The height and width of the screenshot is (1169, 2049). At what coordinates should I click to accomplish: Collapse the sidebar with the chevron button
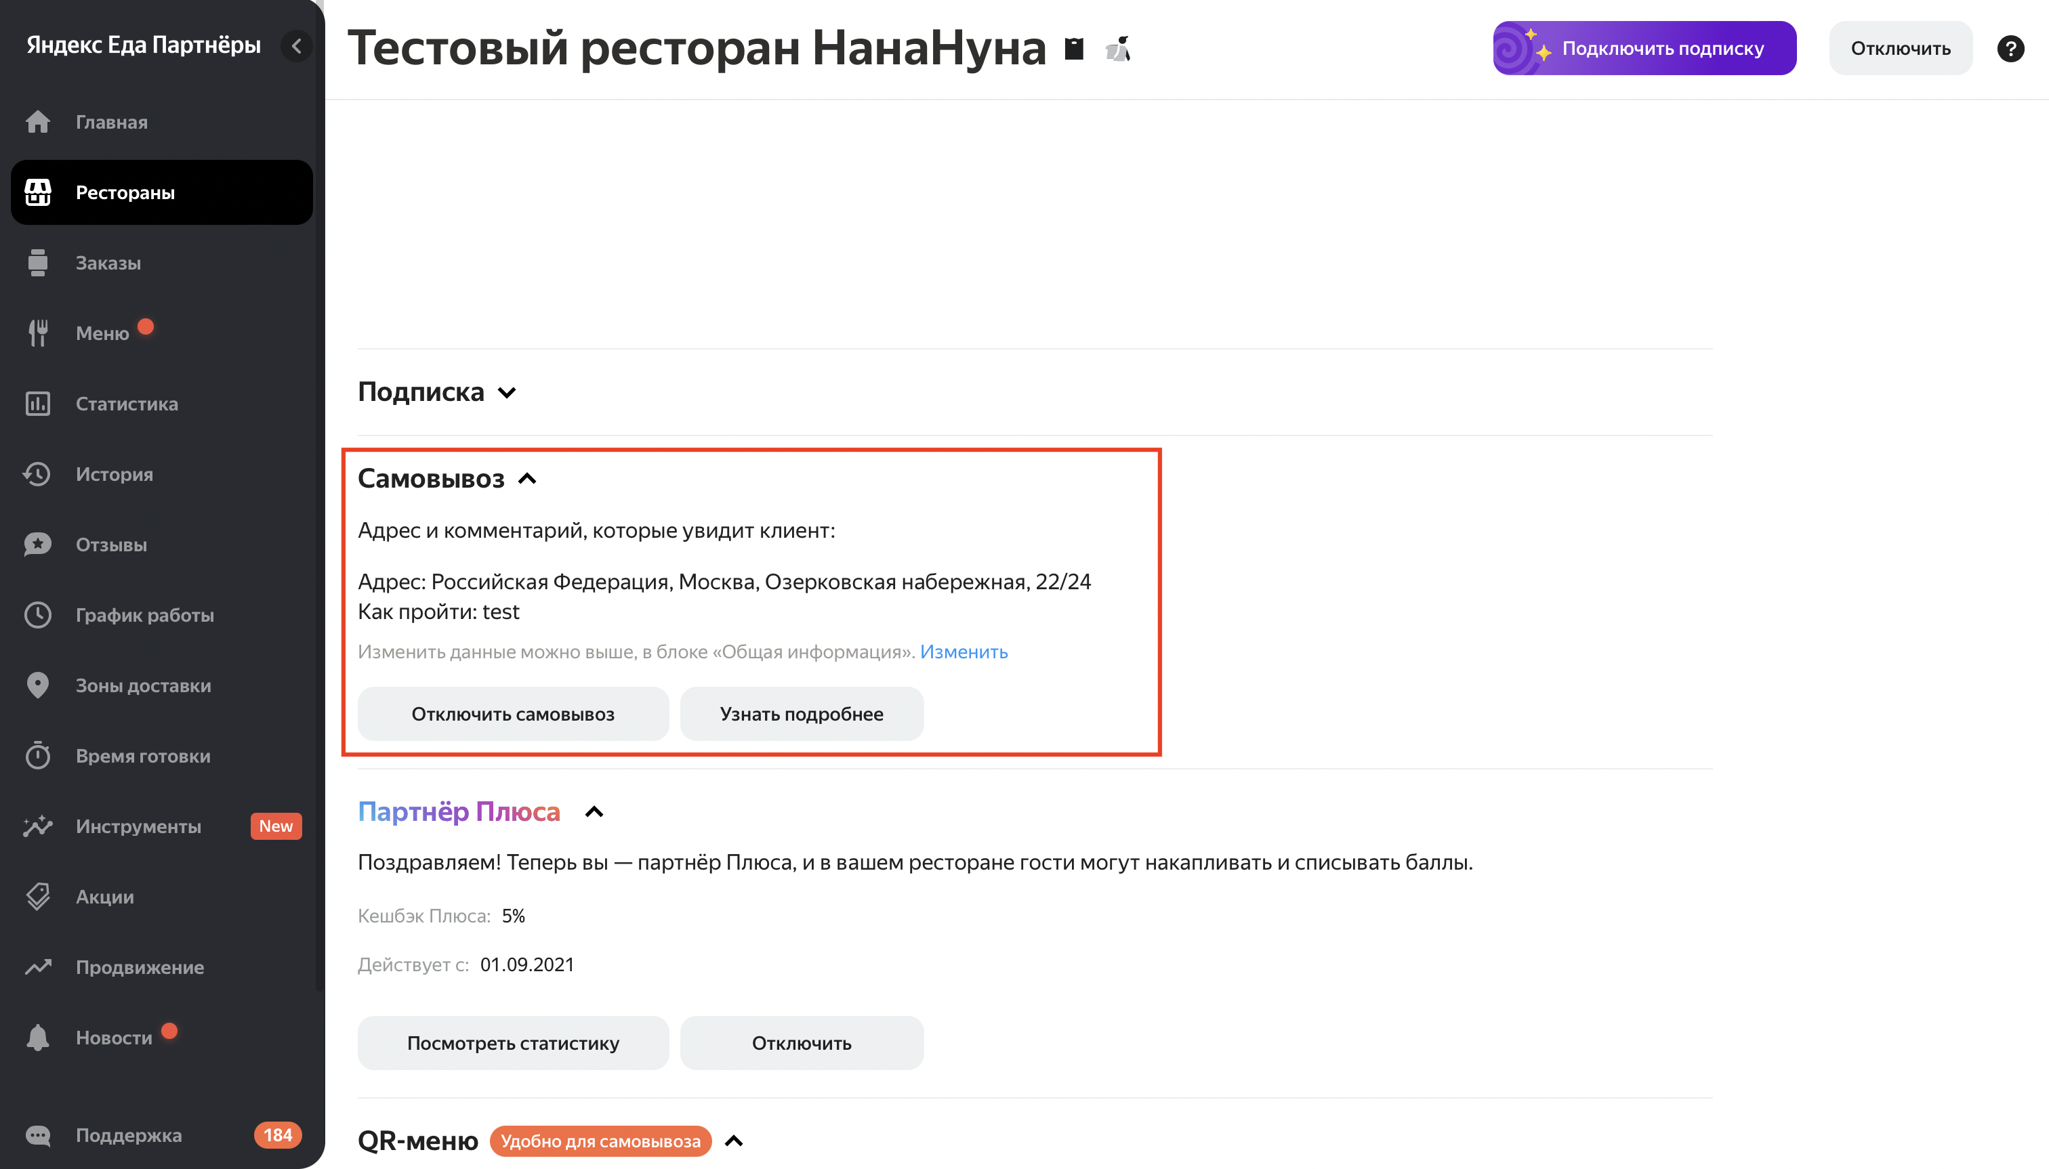[296, 46]
